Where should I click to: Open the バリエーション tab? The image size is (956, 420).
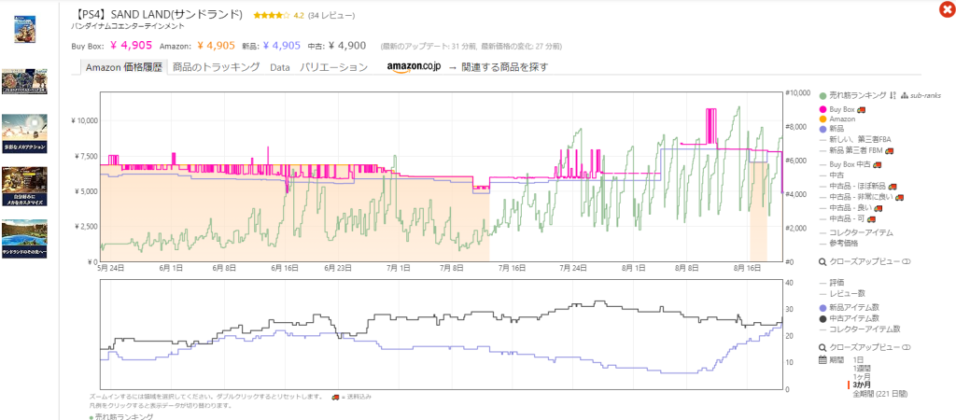tap(333, 67)
